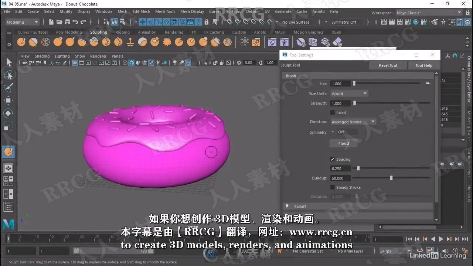
Task: Select the Grab sculpt brush
Action: click(58, 42)
